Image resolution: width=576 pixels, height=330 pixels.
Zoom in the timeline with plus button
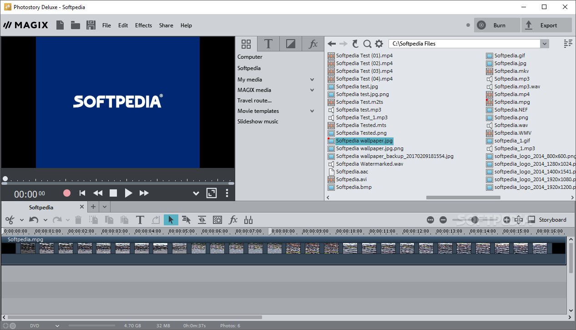[506, 220]
